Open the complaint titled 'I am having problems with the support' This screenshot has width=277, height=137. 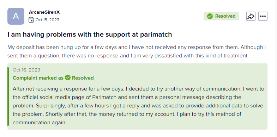coord(90,35)
